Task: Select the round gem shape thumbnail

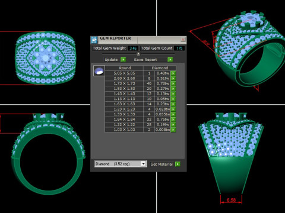Action: coord(99,71)
